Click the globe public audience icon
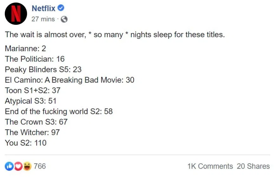 64,19
